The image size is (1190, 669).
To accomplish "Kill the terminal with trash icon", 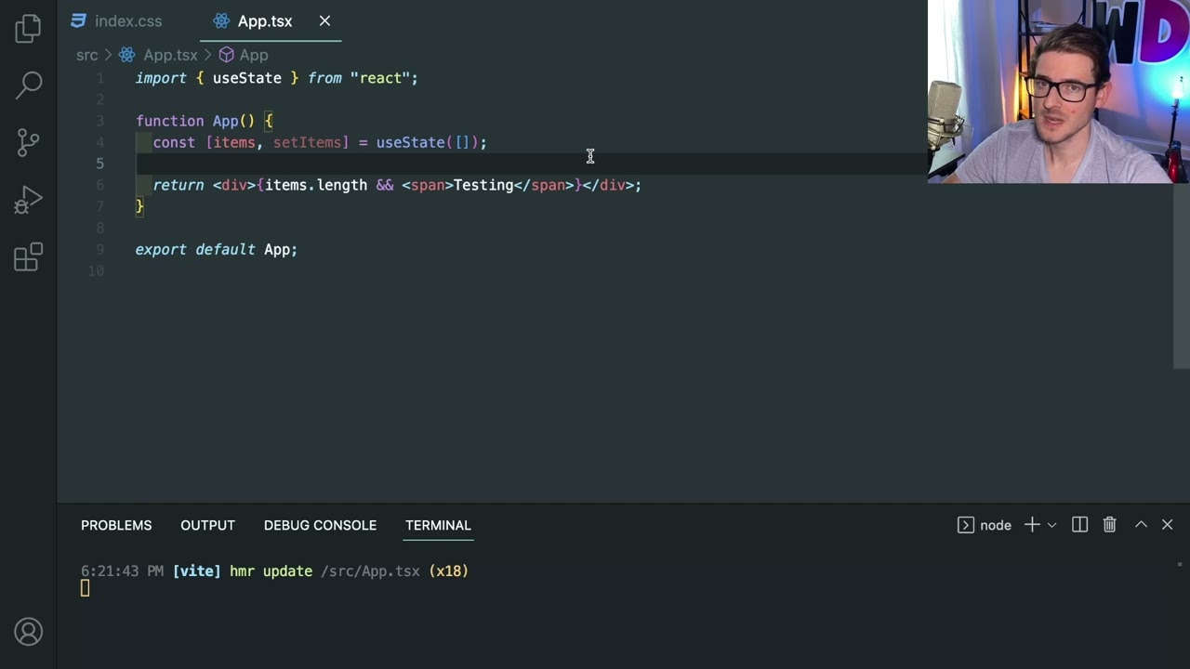I will (1109, 525).
